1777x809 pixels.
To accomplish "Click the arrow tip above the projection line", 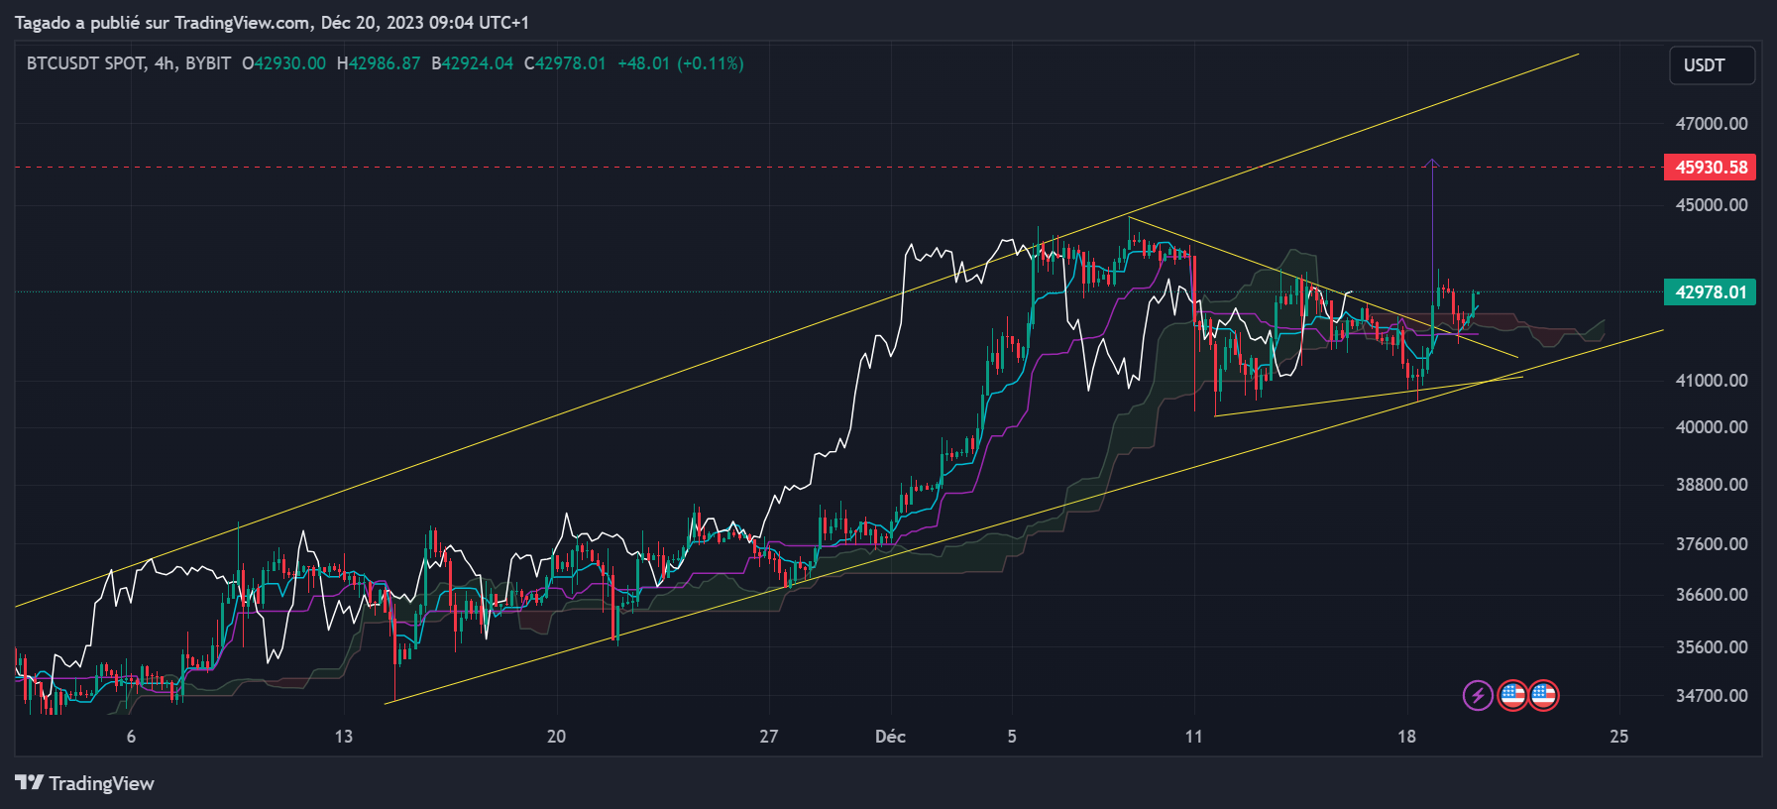I will 1431,161.
